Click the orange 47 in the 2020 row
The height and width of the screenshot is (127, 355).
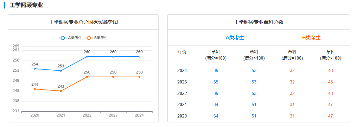(331, 116)
